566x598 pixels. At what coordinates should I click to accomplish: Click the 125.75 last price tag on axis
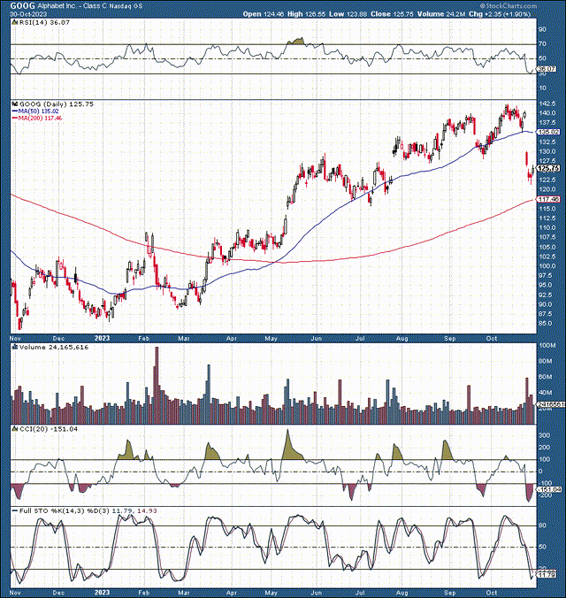point(548,168)
